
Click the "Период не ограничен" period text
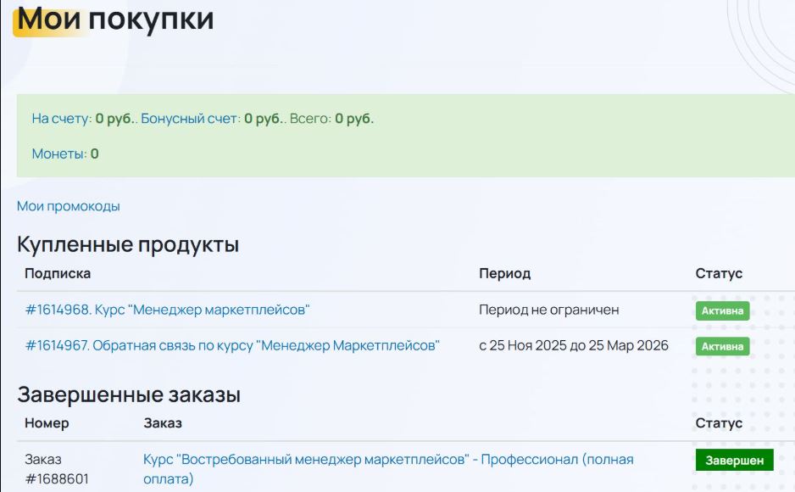click(548, 310)
